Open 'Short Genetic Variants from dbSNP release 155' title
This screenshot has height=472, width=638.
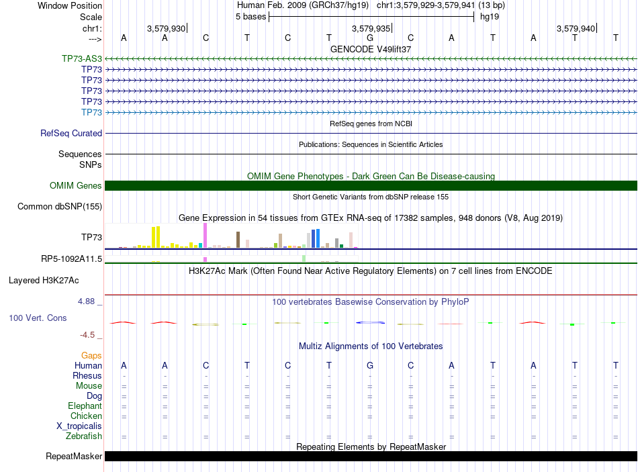(371, 197)
